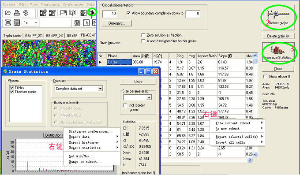Select the arrow pointer tool
This screenshot has height=175, width=300.
coord(86,23)
